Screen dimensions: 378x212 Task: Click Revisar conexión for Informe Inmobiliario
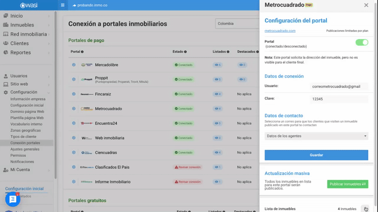tap(188, 182)
